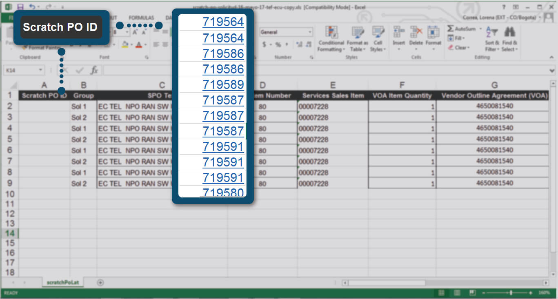Enable Page Break Preview view
Image resolution: width=558 pixels, height=299 pixels.
click(472, 293)
